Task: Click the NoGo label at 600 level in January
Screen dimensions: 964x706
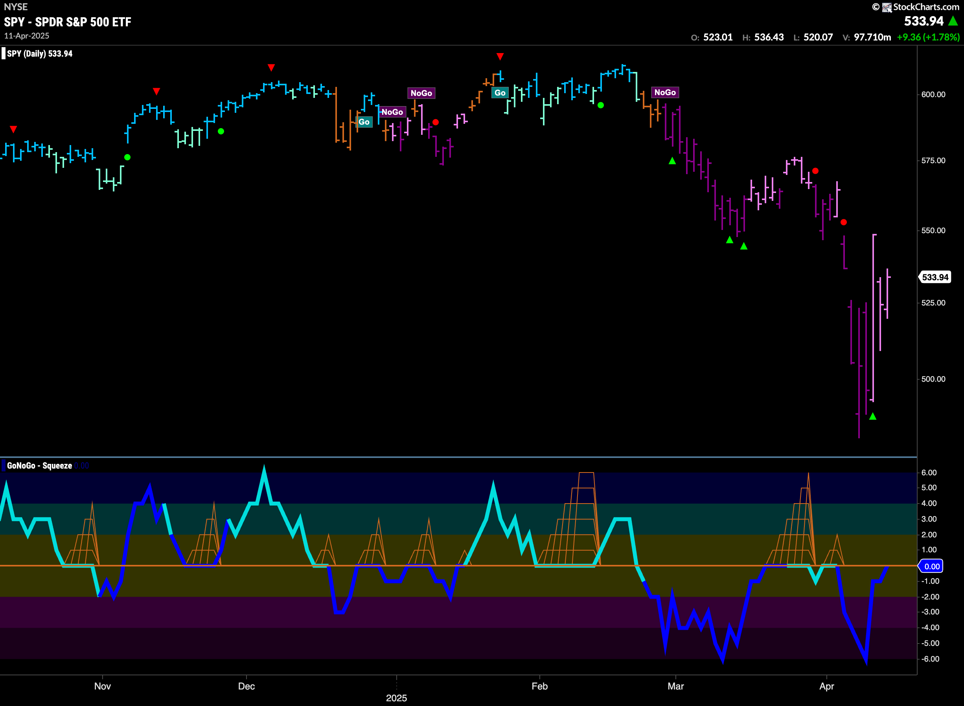Action: pos(421,93)
